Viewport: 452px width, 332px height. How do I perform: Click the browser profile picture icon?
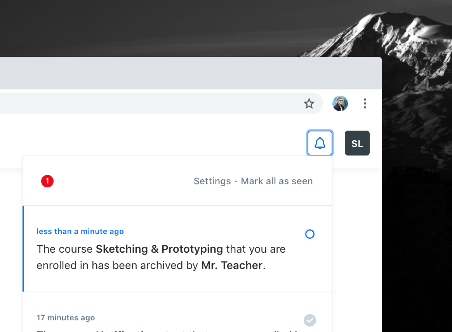[340, 103]
